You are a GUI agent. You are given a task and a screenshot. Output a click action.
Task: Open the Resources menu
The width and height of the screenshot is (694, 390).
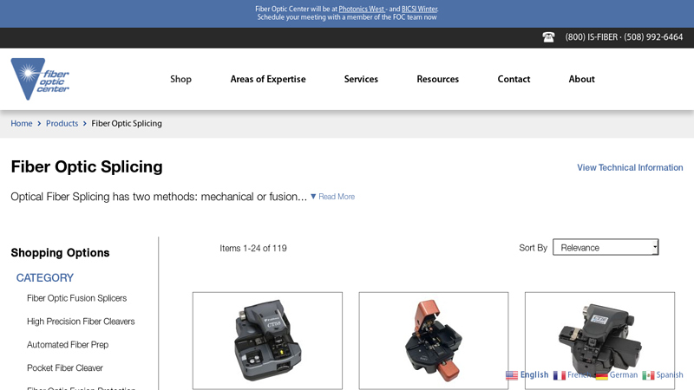(437, 79)
